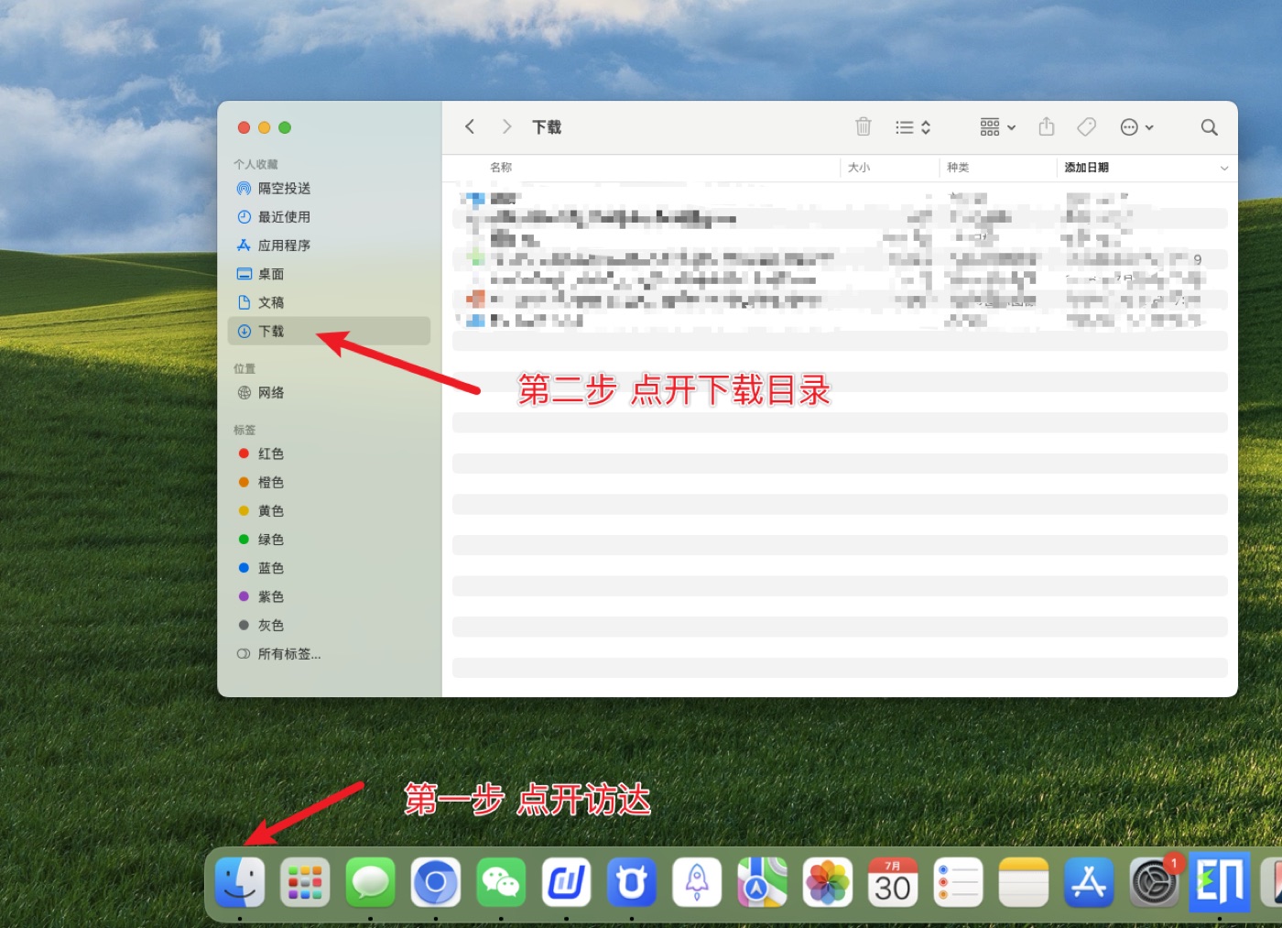1282x928 pixels.
Task: Open WeChat from the Dock
Action: tap(501, 882)
